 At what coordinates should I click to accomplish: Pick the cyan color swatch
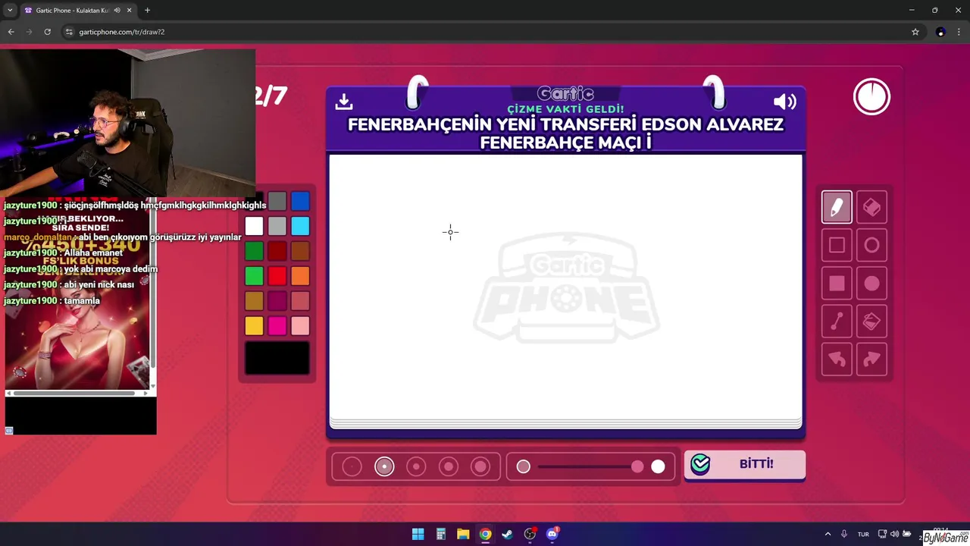point(300,226)
